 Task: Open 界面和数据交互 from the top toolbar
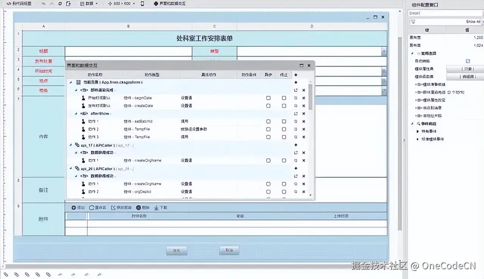click(170, 4)
